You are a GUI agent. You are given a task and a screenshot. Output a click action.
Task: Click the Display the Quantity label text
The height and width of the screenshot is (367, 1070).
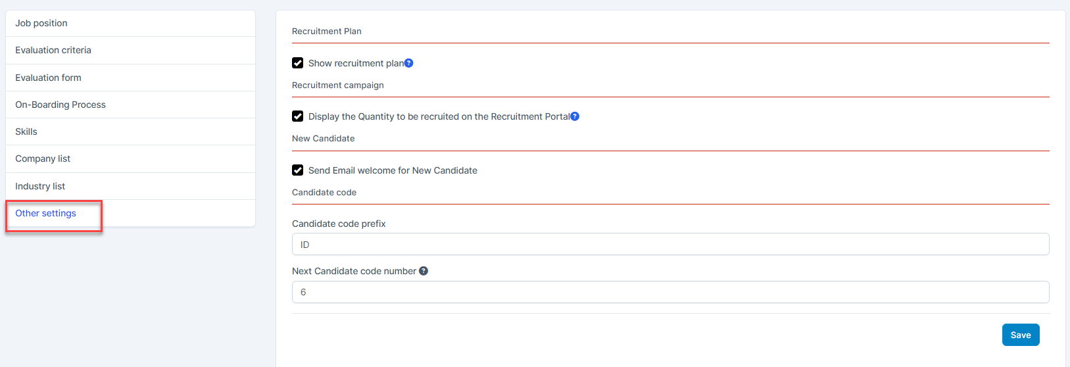tap(439, 116)
